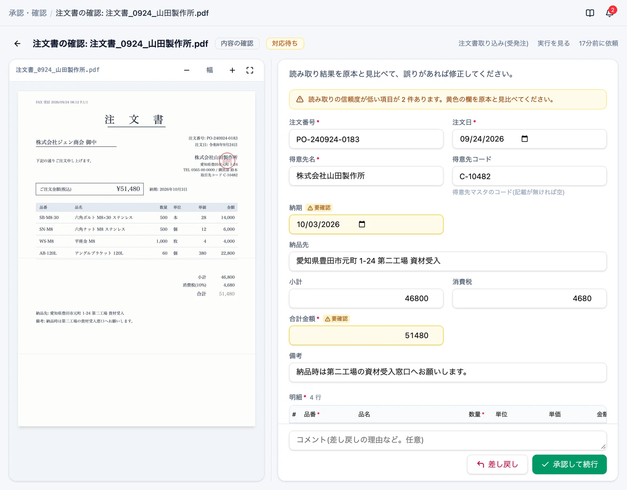Zoom out the PDF with minus icon
The height and width of the screenshot is (490, 627).
(x=187, y=70)
